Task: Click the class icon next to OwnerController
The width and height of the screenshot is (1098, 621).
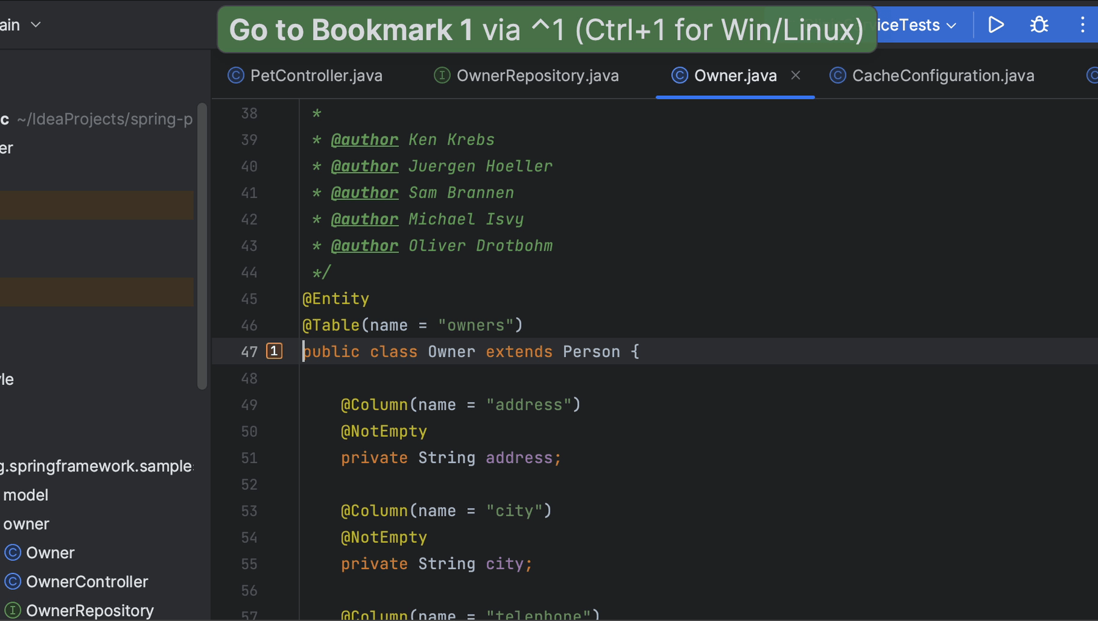Action: tap(12, 581)
